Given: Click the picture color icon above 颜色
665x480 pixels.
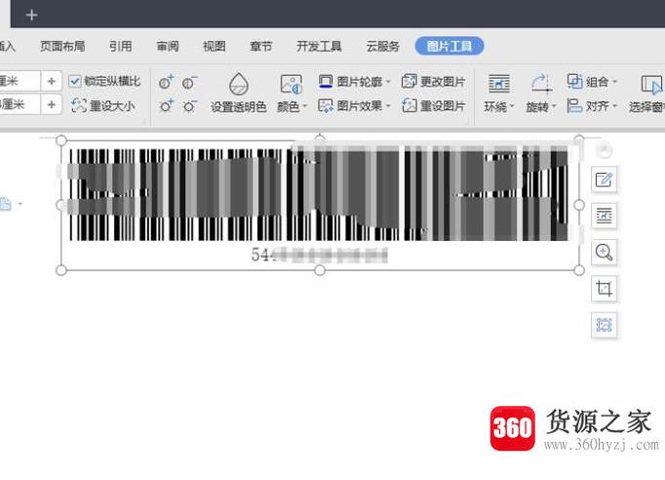Looking at the screenshot, I should point(292,84).
